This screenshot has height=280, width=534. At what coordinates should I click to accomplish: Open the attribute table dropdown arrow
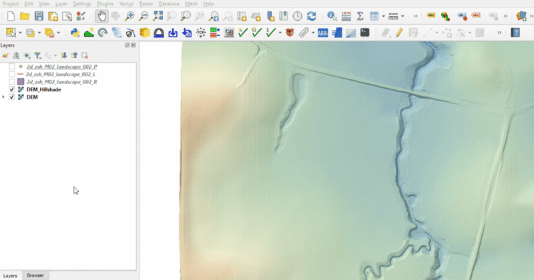[382, 16]
